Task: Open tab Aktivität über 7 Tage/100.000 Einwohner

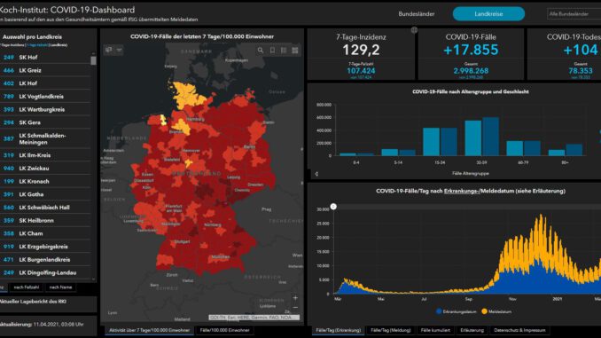Action: click(149, 330)
